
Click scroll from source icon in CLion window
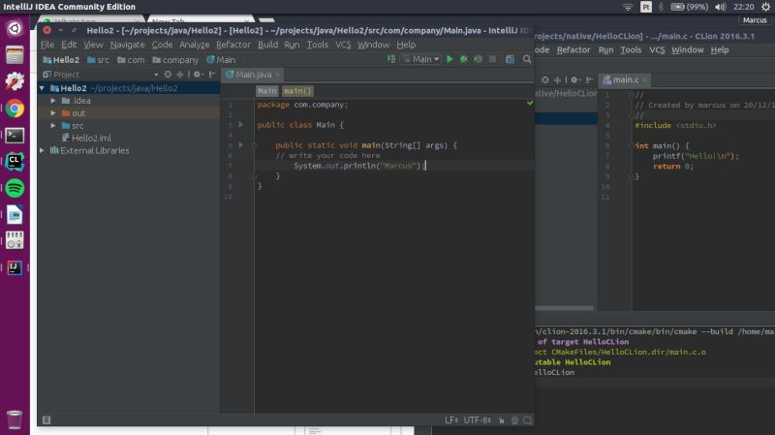pyautogui.click(x=544, y=79)
